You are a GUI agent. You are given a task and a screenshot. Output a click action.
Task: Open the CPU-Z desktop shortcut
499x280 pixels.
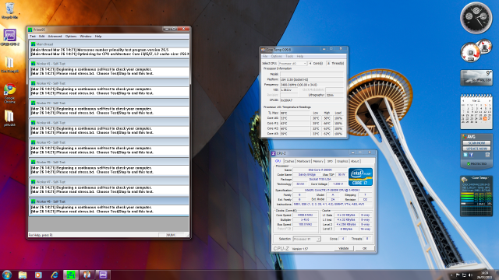point(10,37)
